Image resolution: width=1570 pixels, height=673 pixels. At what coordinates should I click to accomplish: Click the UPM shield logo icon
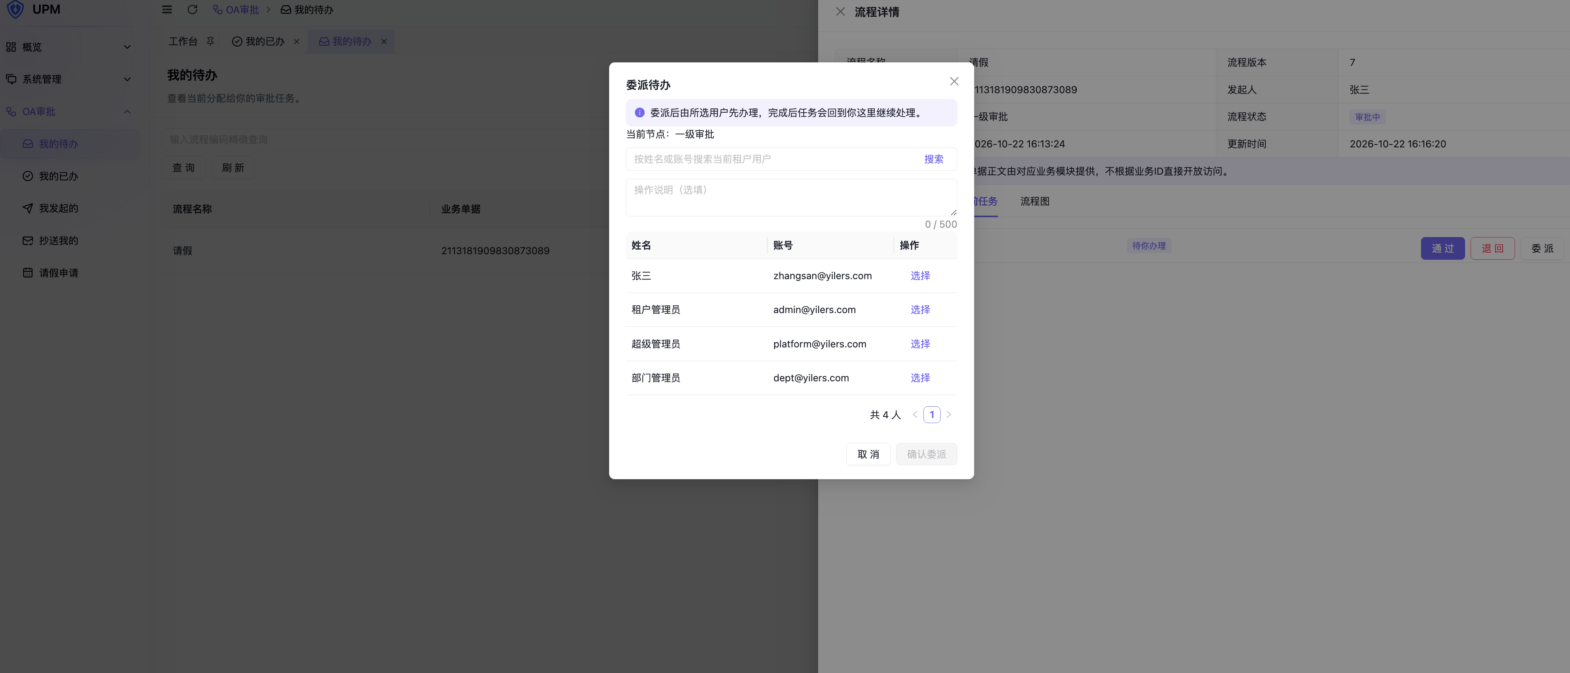click(x=15, y=9)
